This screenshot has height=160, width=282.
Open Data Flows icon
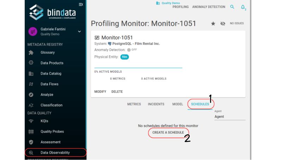(x=31, y=84)
